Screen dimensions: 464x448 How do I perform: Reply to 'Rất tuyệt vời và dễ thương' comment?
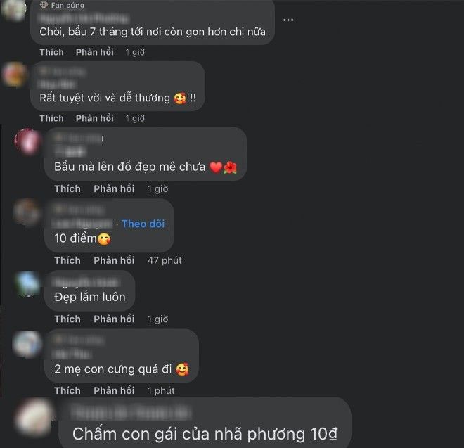click(x=95, y=118)
